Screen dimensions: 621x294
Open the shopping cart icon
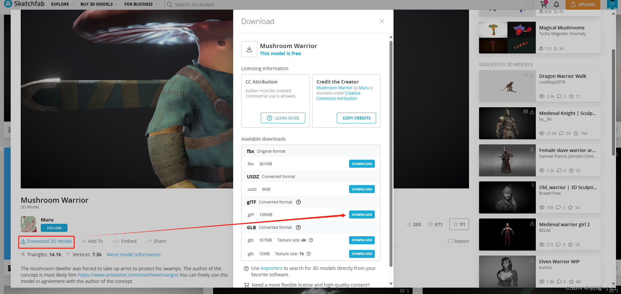click(544, 4)
